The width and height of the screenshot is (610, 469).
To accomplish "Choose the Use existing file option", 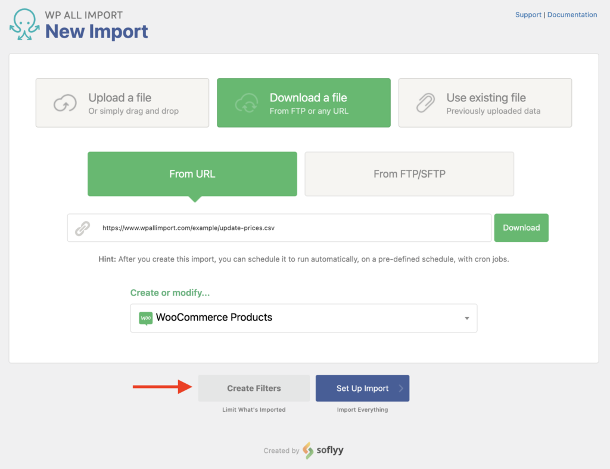I will 485,103.
